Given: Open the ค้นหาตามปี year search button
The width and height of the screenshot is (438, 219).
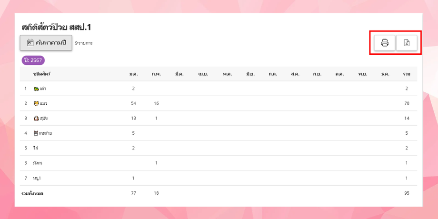Looking at the screenshot, I should click(46, 43).
